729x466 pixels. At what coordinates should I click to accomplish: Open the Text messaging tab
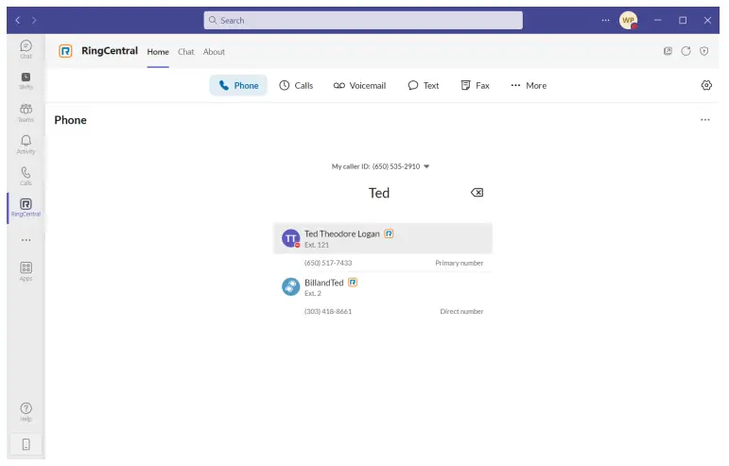(x=423, y=85)
